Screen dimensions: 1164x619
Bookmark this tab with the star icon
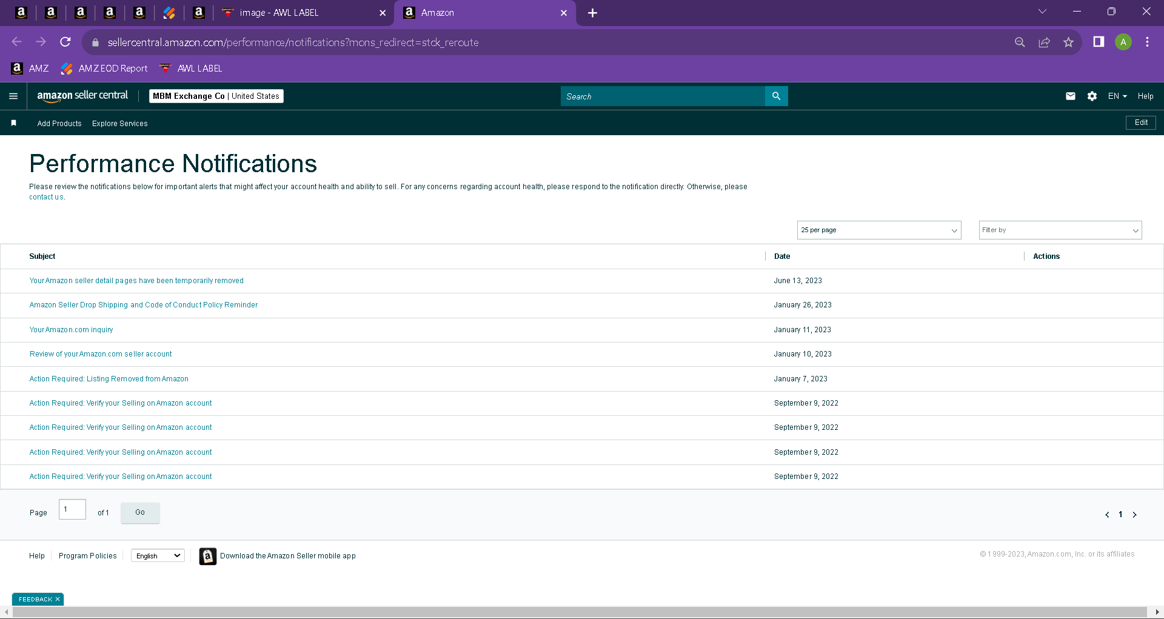(x=1068, y=42)
